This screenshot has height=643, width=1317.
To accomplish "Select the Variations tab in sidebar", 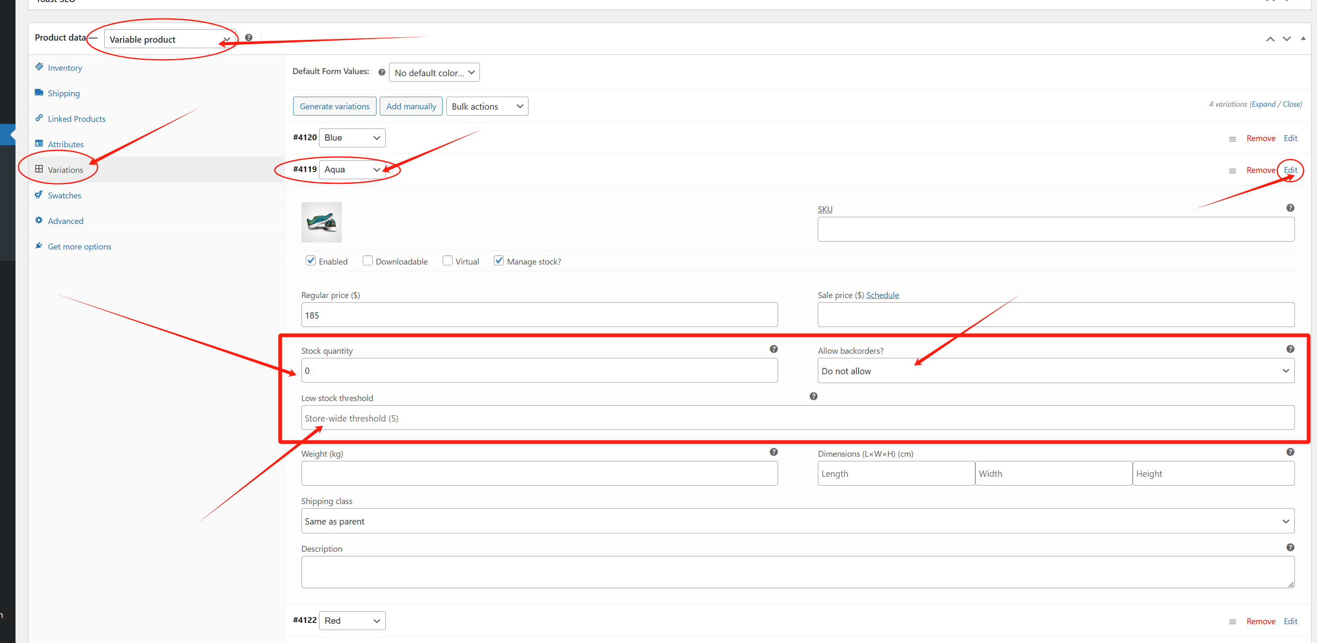I will 65,170.
